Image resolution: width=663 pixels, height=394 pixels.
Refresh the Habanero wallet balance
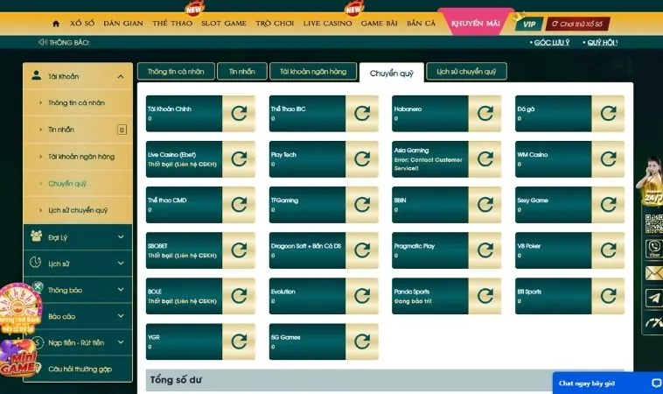[x=485, y=113]
